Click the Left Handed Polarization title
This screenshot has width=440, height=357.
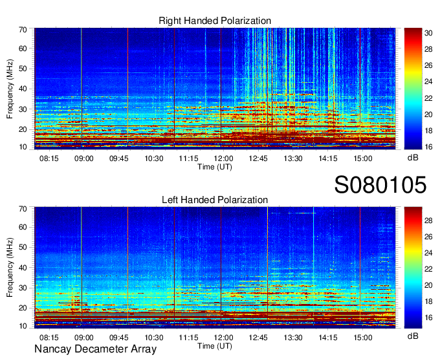point(215,200)
